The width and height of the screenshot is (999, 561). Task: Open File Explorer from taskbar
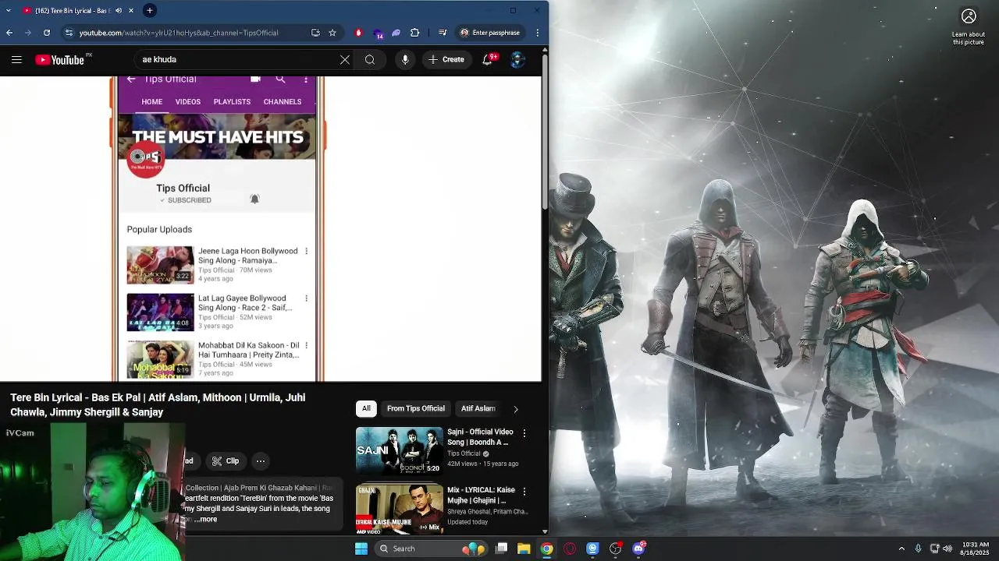click(x=524, y=549)
